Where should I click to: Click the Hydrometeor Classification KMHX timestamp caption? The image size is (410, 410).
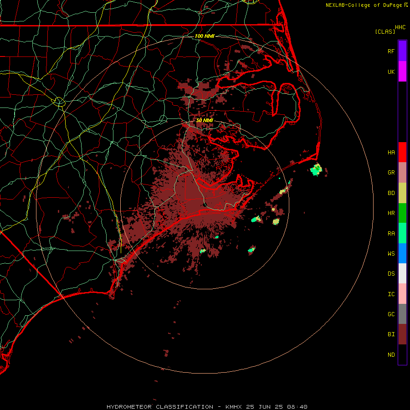click(x=207, y=407)
